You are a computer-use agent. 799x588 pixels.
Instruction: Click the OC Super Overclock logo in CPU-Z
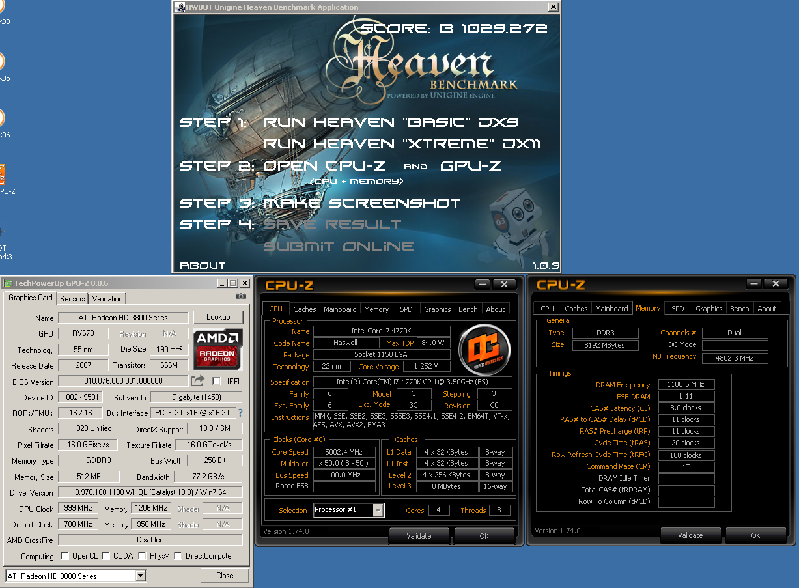pos(484,350)
